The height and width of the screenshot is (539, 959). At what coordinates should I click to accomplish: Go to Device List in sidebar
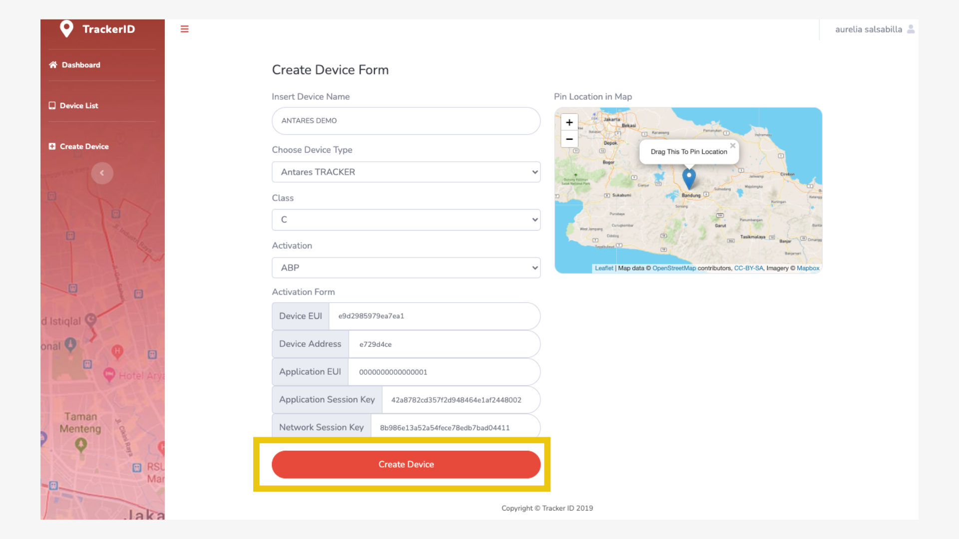coord(78,106)
